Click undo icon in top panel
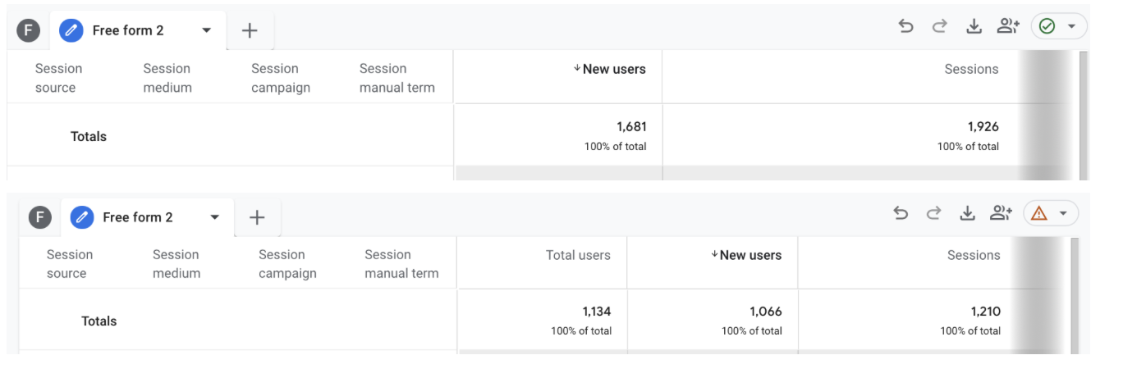This screenshot has height=387, width=1123. (x=906, y=26)
